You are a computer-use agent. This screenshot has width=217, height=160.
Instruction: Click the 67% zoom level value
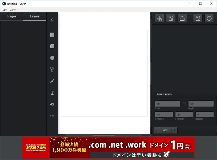(x=166, y=131)
